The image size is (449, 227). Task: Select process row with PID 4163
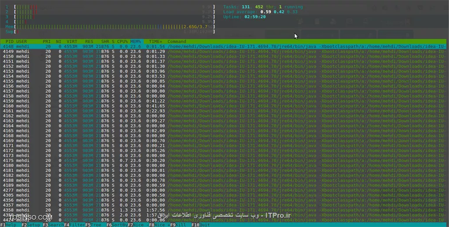pyautogui.click(x=223, y=121)
